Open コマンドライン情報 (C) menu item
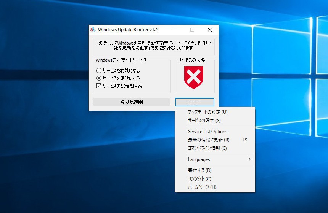The height and width of the screenshot is (213, 328). (215, 148)
